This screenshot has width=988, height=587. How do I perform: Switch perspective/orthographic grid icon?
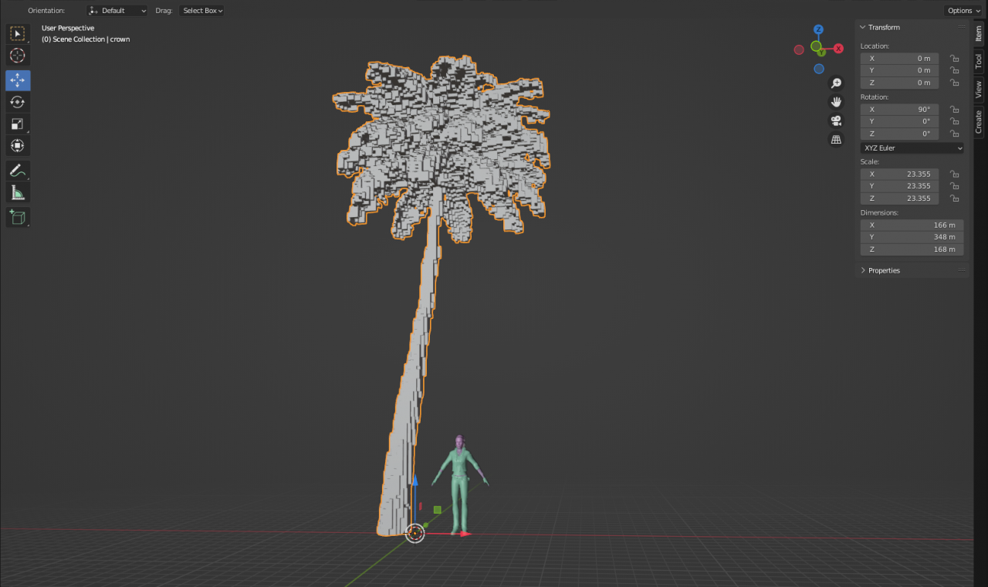tap(836, 140)
